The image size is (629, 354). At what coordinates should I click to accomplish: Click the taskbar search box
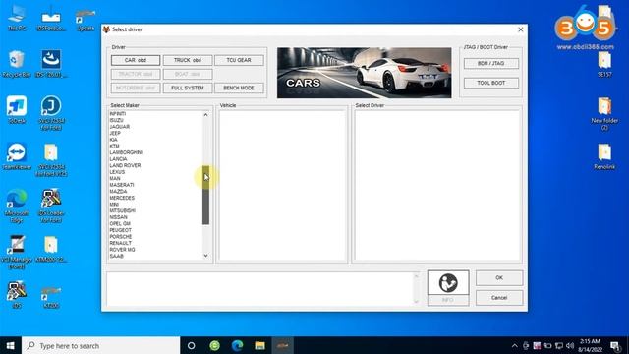(100, 345)
